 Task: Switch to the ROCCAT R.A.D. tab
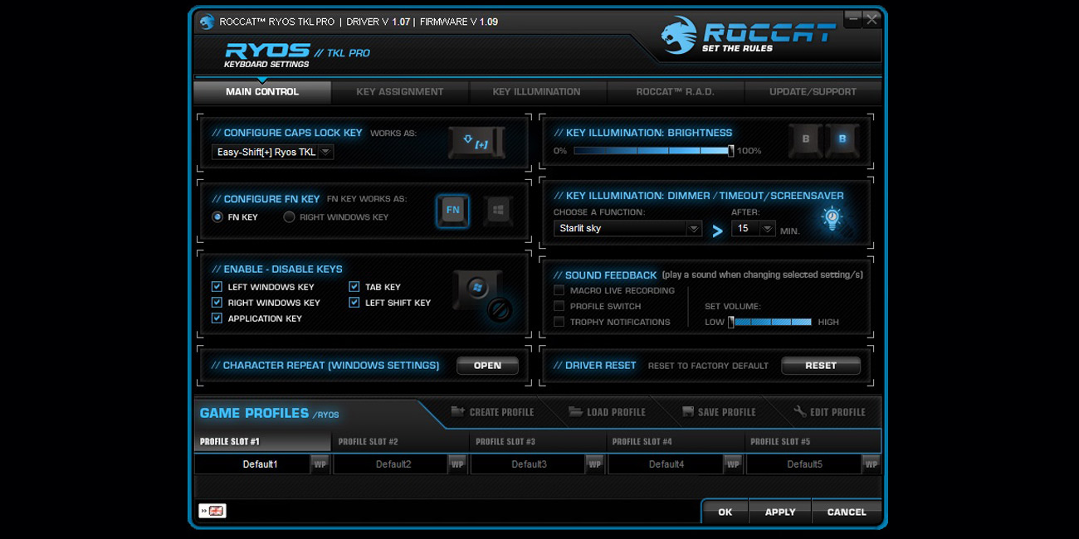[x=675, y=92]
